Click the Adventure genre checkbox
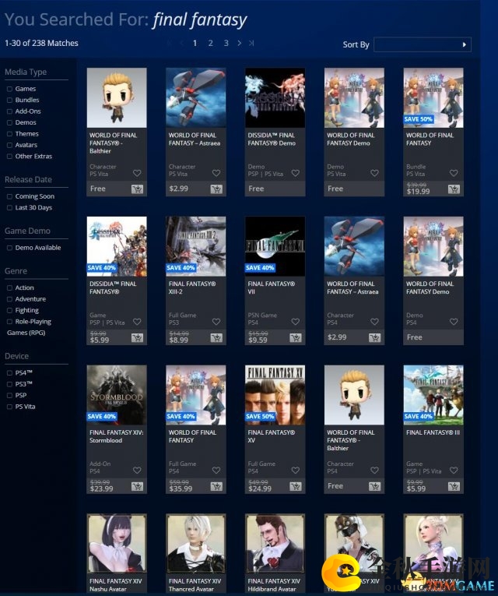The height and width of the screenshot is (596, 498). (x=10, y=299)
